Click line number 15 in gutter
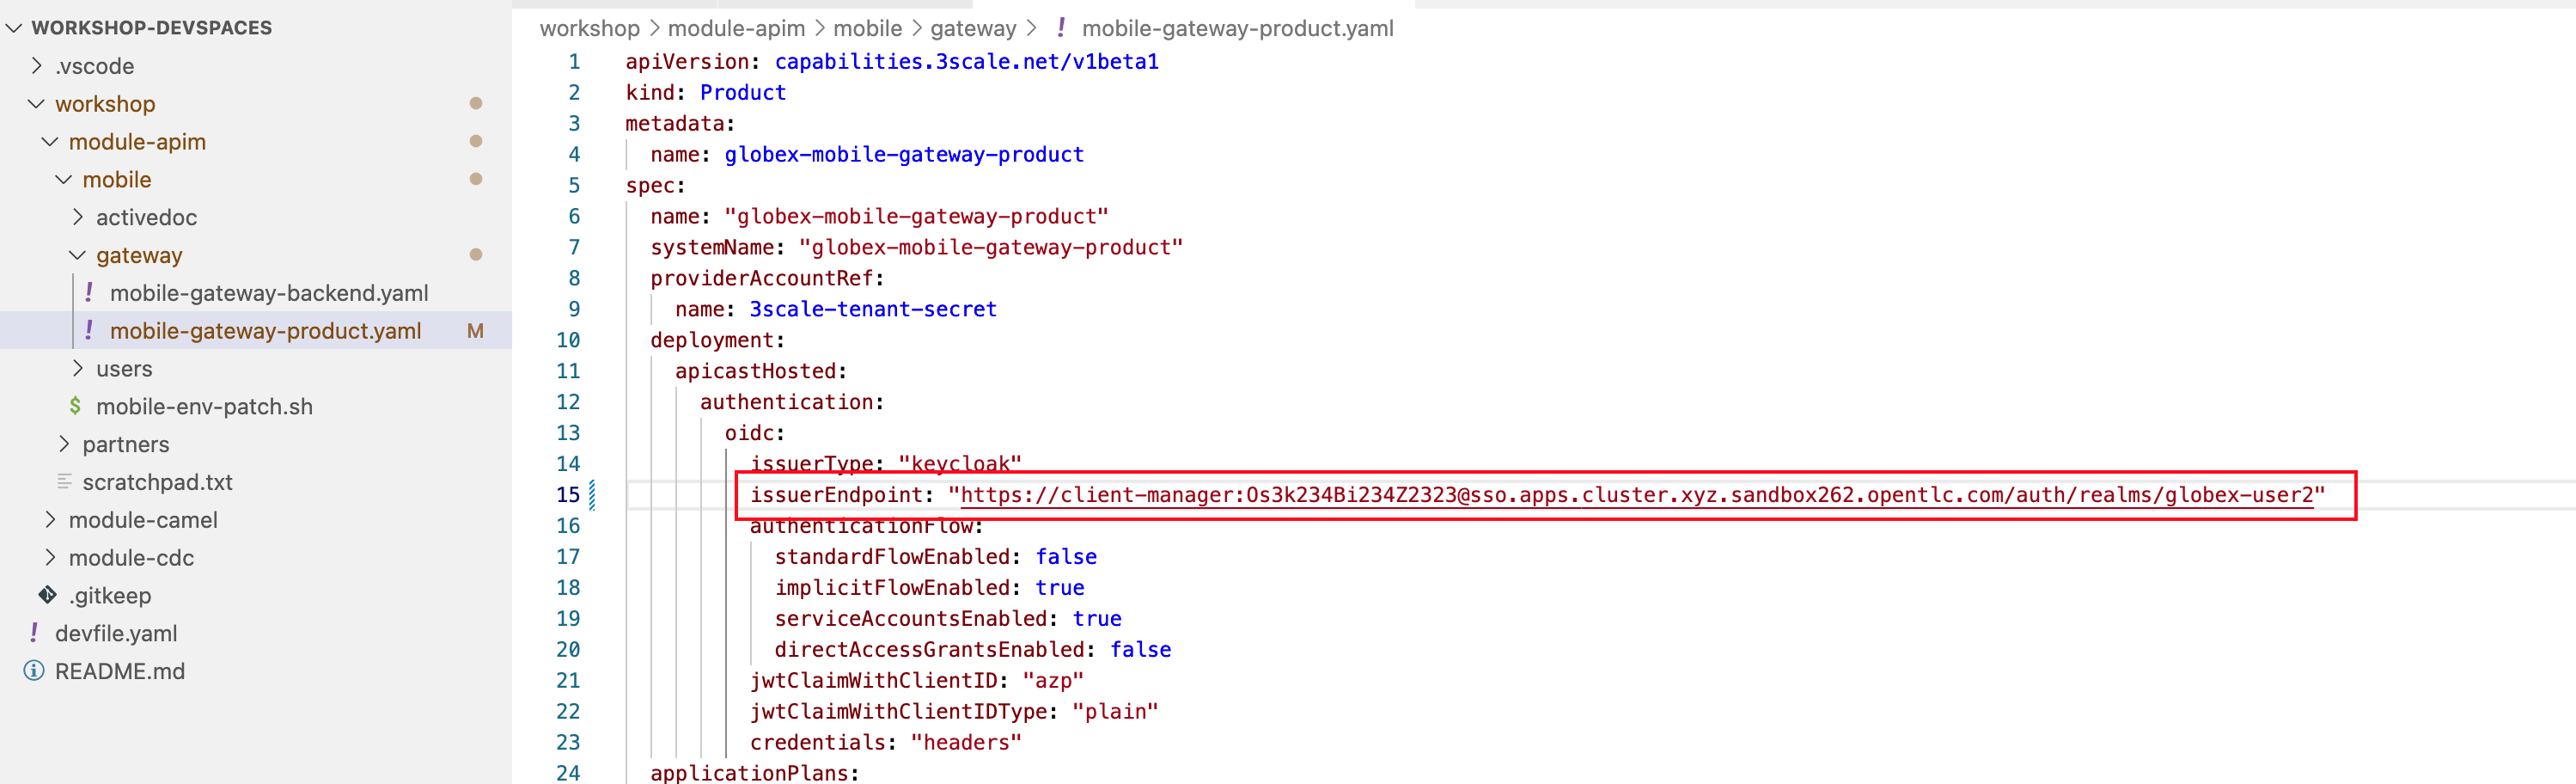Screen dimensions: 2576x784 pos(568,495)
